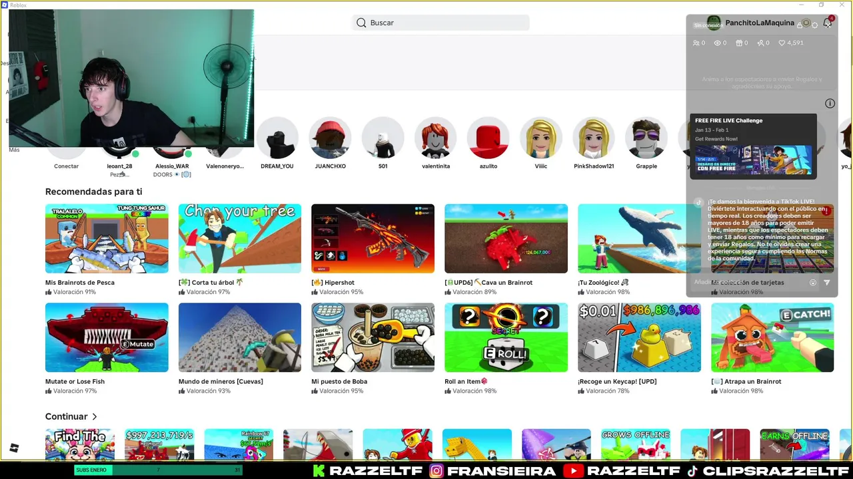
Task: Click the Mutate or Lose Fish title
Action: [75, 382]
